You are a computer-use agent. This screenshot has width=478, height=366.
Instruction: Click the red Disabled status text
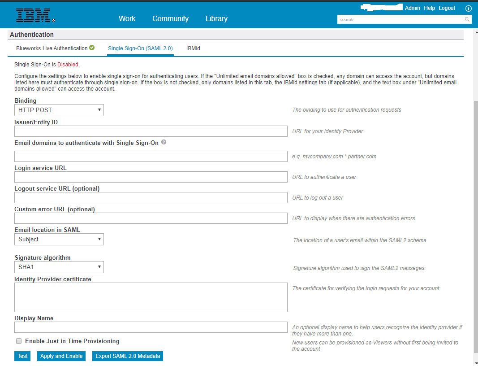pyautogui.click(x=68, y=65)
